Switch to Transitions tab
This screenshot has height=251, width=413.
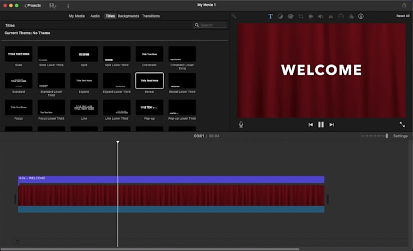coord(151,16)
